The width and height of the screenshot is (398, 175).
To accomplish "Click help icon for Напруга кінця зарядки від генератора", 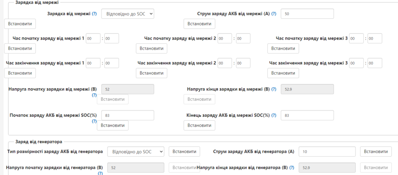I will pos(292,167).
